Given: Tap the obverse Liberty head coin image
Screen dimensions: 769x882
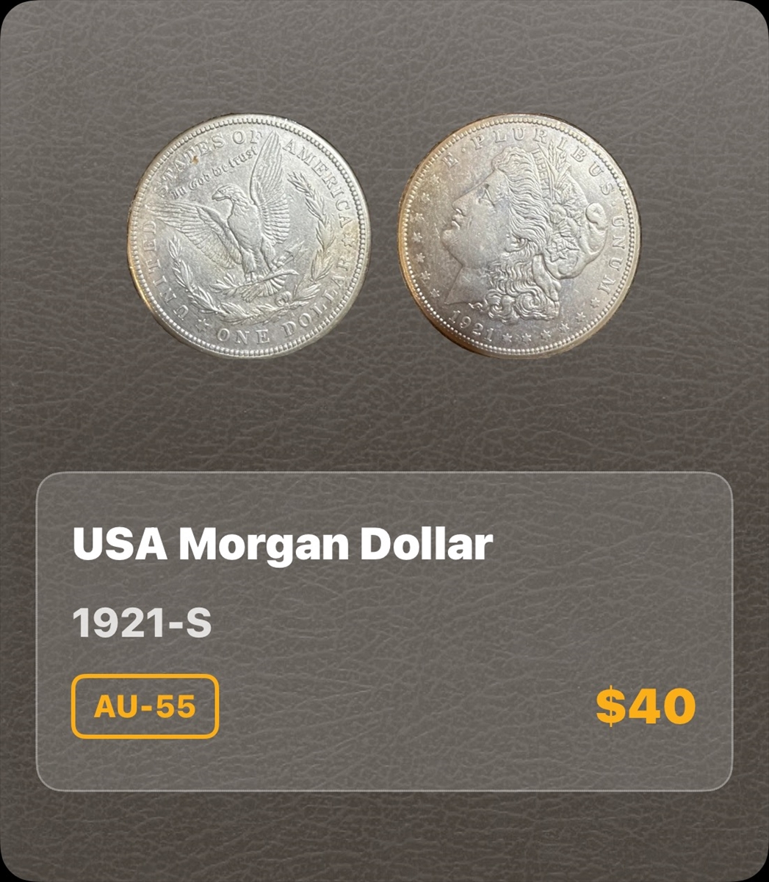Looking at the screenshot, I should [519, 236].
